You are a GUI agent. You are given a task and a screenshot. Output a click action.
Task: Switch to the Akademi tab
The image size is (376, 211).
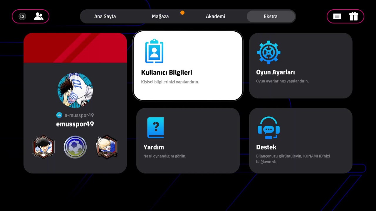coord(215,16)
